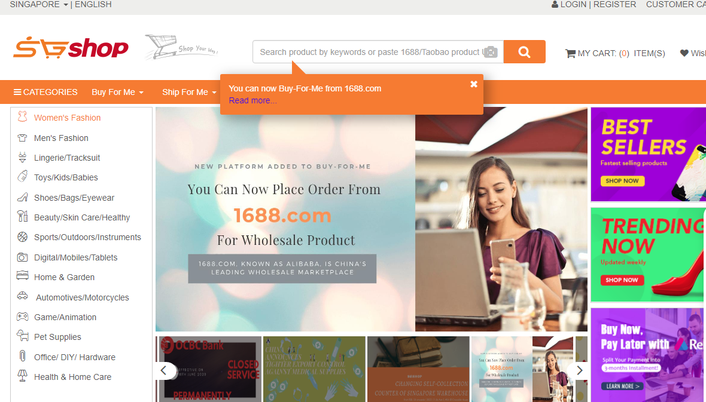The image size is (706, 402).
Task: Close the Buy-For-Me notification popup
Action: tap(474, 84)
